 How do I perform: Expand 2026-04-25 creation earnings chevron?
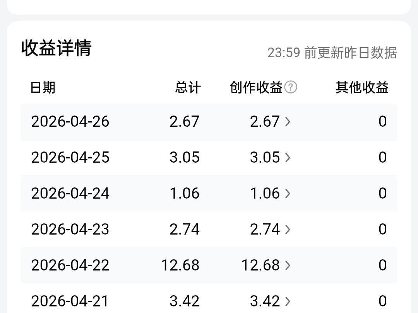[x=288, y=158]
